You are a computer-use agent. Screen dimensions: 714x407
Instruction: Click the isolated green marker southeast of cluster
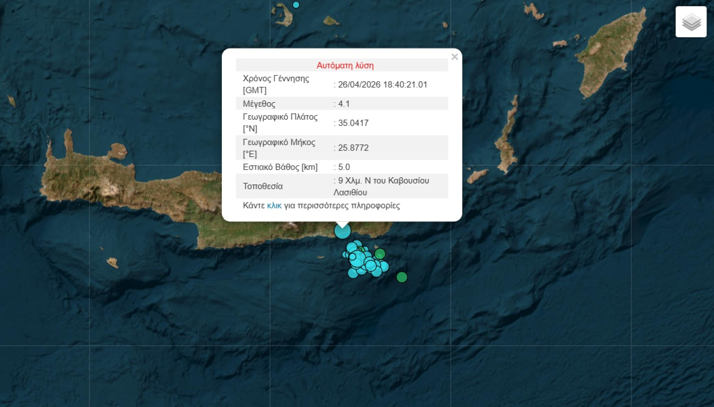point(402,277)
